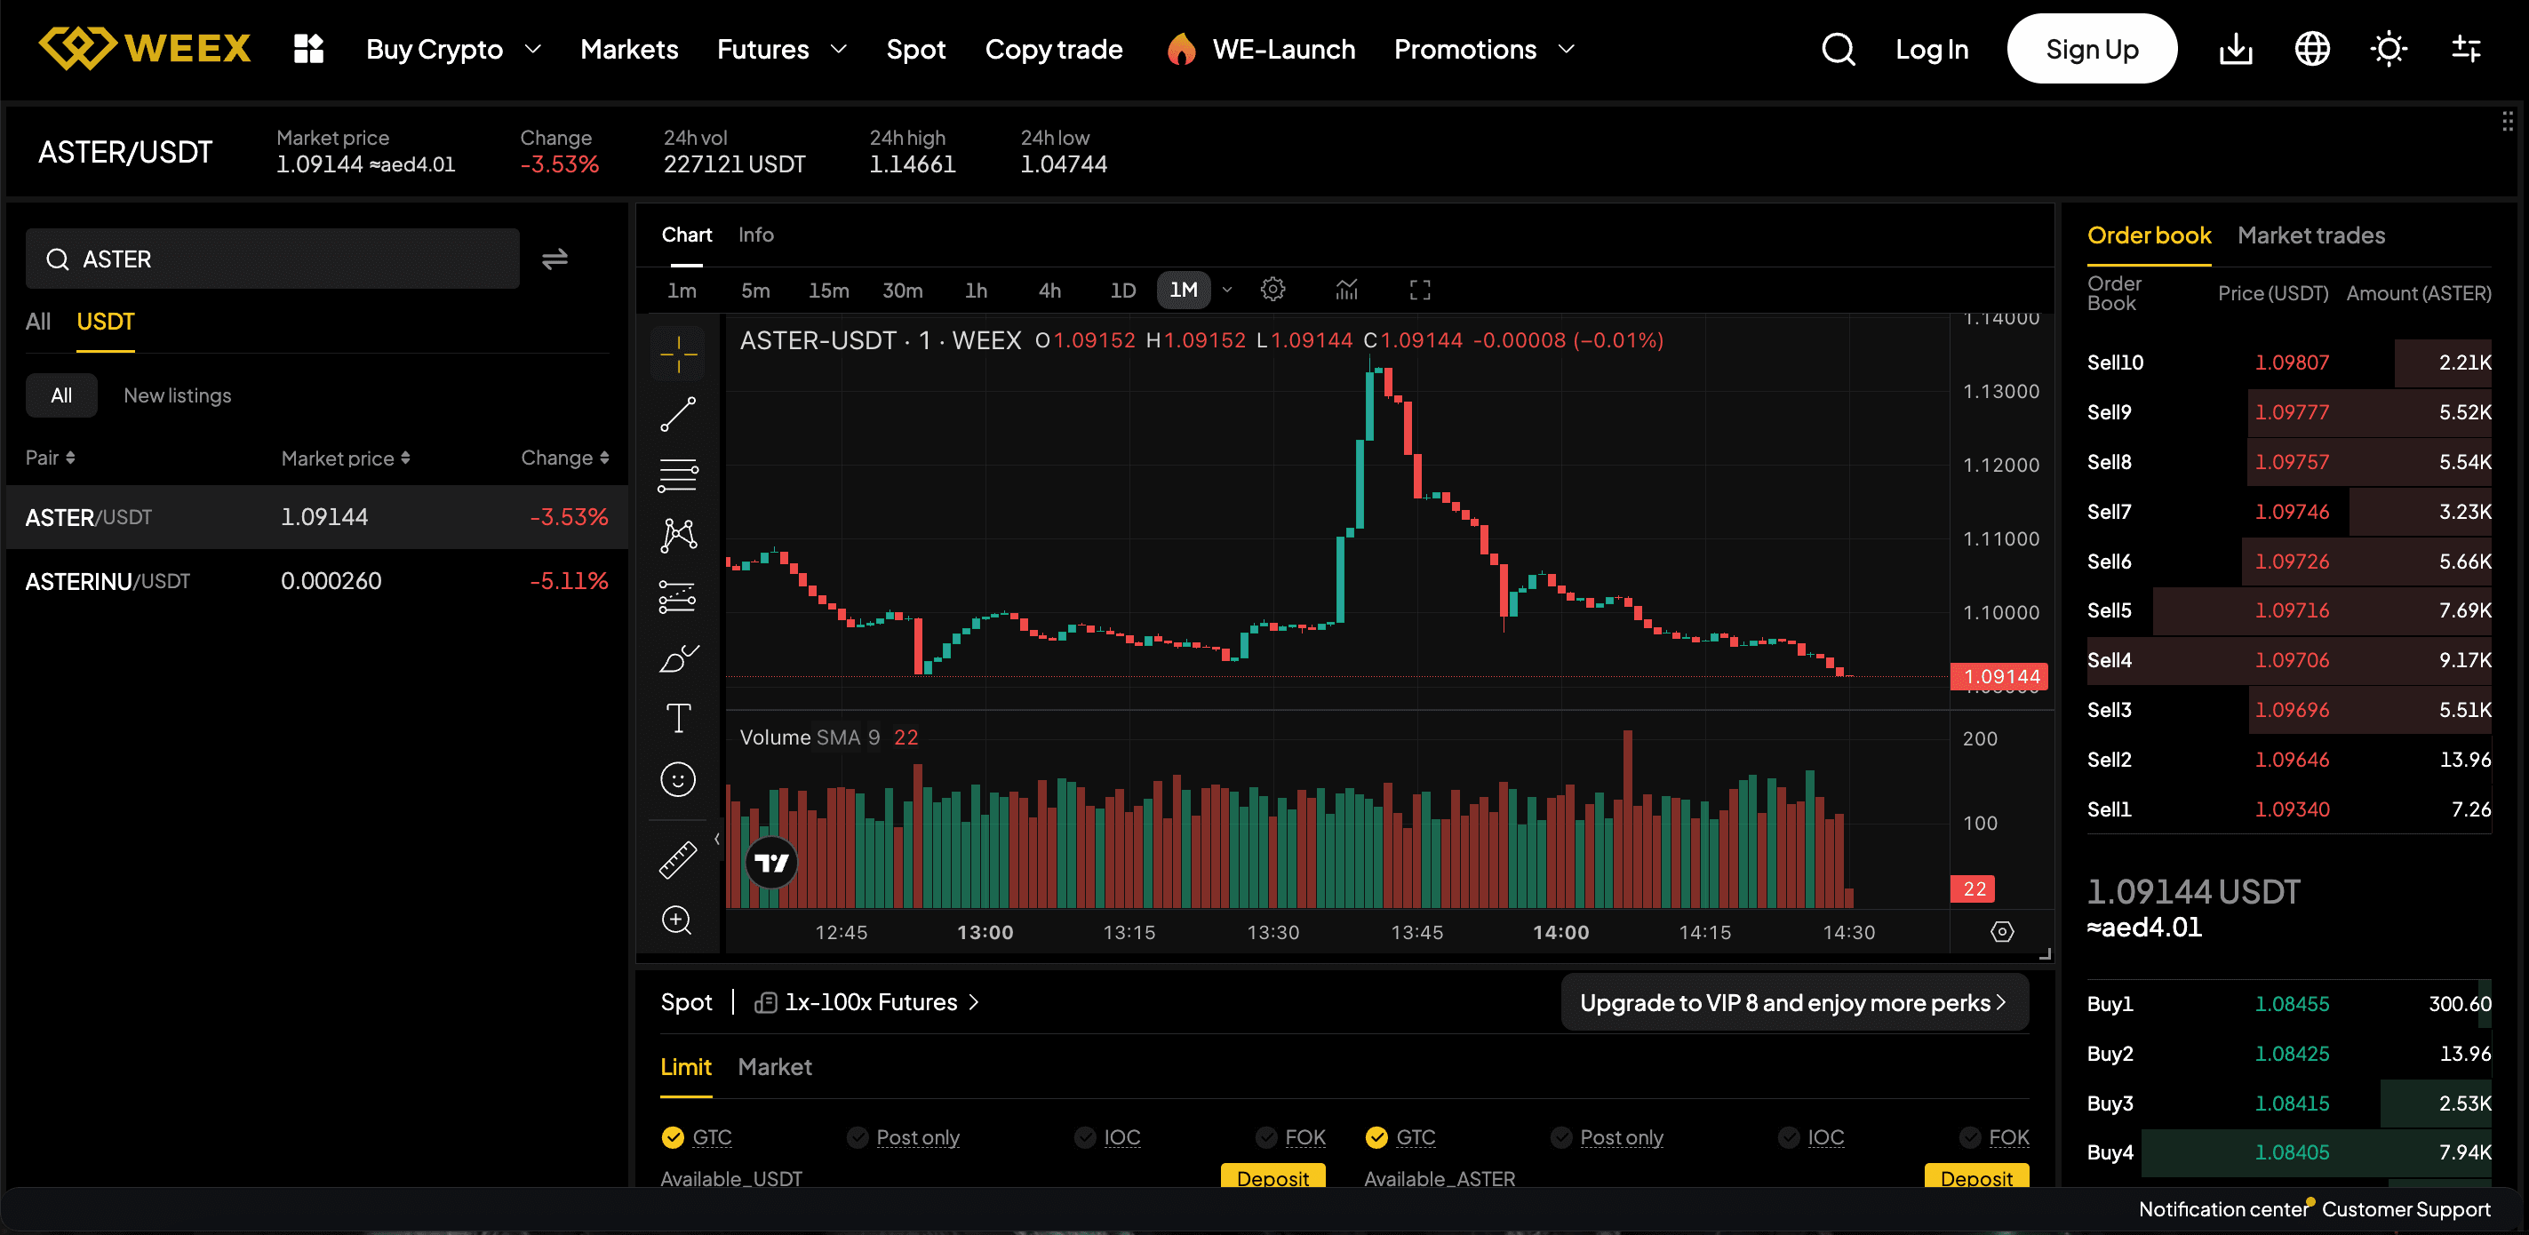Switch to the Market trades tab
The height and width of the screenshot is (1235, 2529).
tap(2312, 235)
